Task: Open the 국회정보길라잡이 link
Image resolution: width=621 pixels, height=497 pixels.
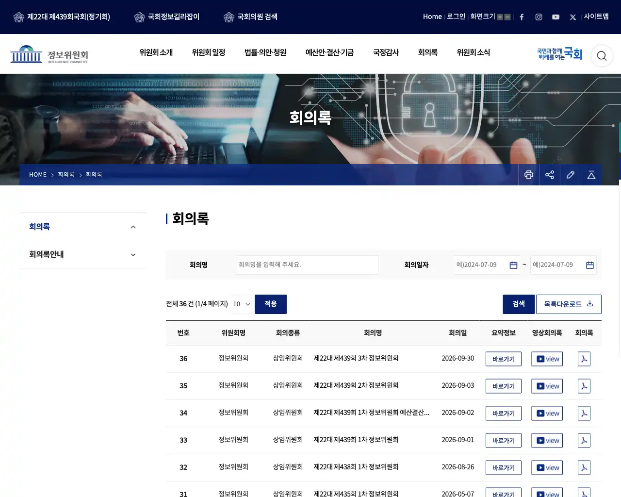Action: click(167, 17)
